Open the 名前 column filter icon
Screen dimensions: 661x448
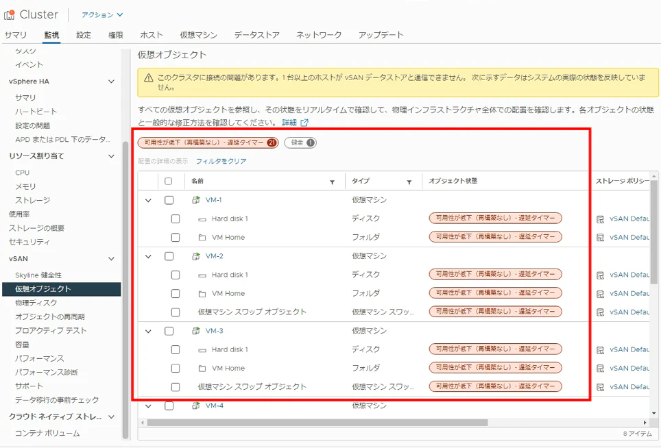click(x=332, y=182)
